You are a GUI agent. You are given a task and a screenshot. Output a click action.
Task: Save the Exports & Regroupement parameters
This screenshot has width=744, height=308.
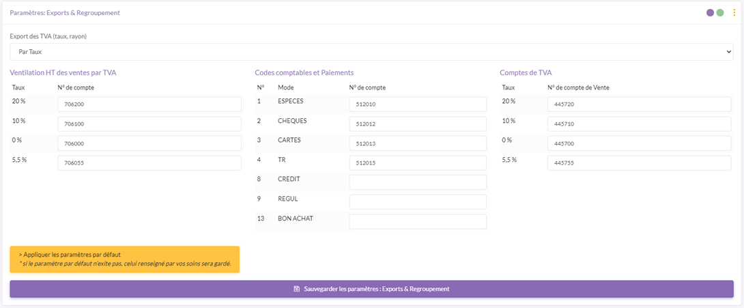pos(371,289)
